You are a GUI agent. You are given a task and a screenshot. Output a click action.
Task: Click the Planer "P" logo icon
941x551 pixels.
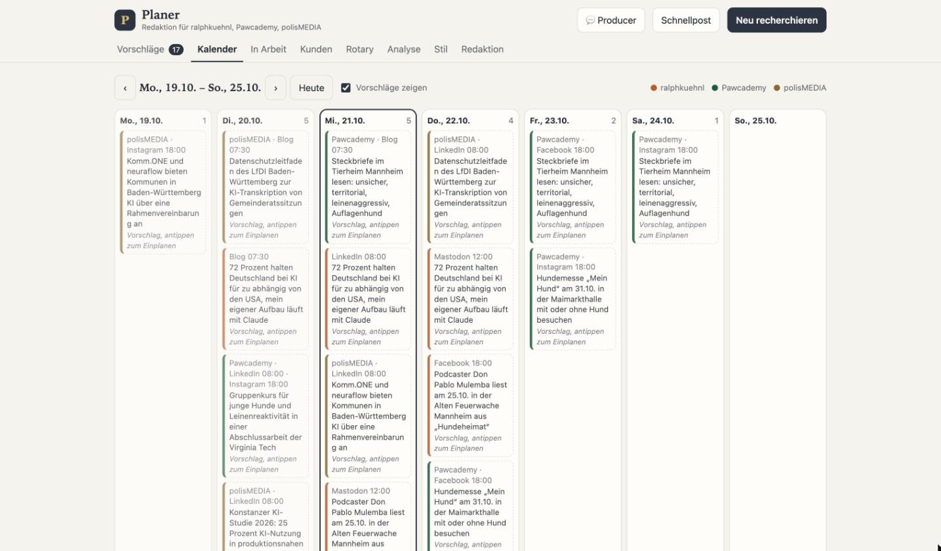[125, 20]
